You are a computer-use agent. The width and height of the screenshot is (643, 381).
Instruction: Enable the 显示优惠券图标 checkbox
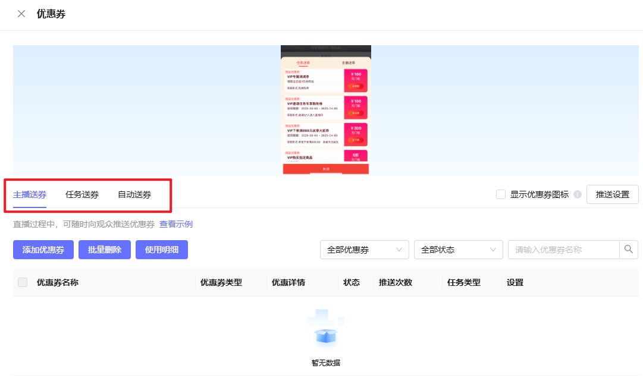tap(501, 194)
